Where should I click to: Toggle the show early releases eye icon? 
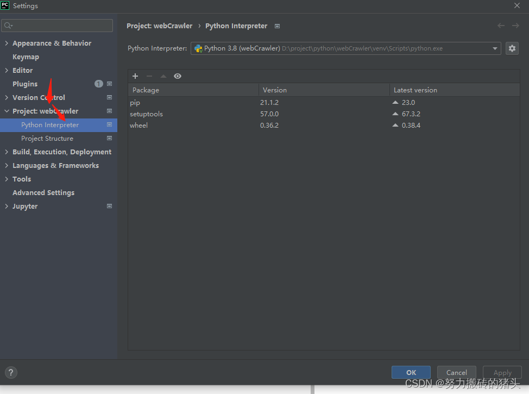coord(178,76)
